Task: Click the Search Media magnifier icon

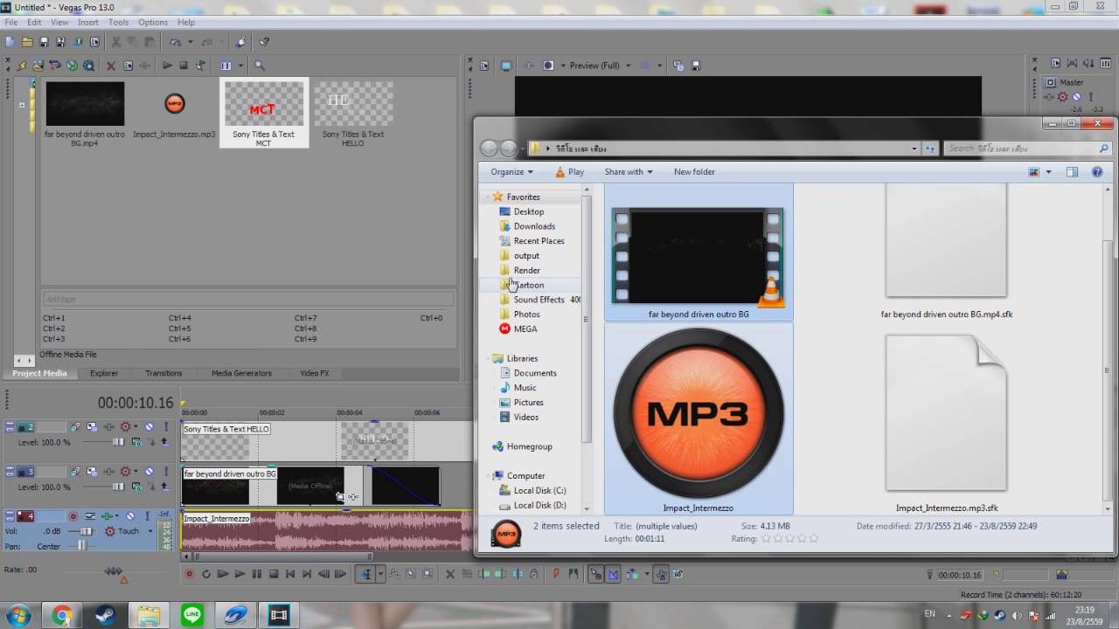Action: point(259,66)
